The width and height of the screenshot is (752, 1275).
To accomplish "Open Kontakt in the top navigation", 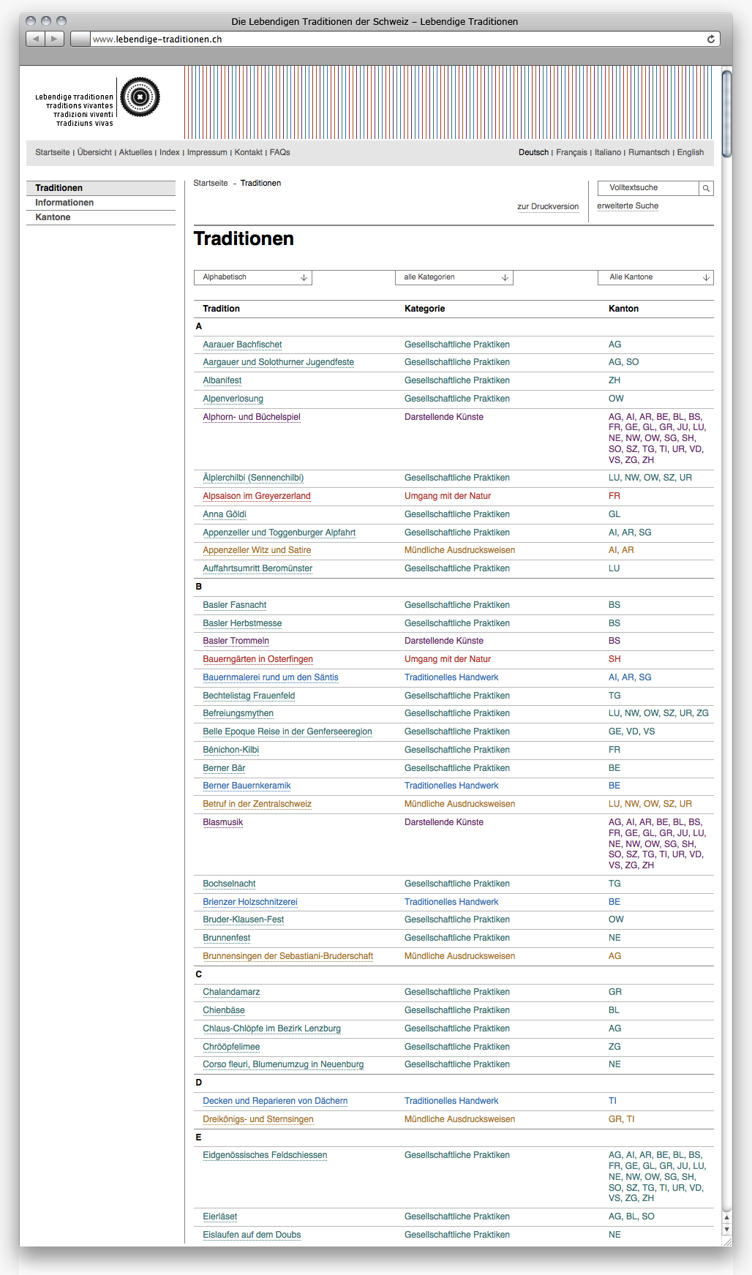I will pos(248,152).
